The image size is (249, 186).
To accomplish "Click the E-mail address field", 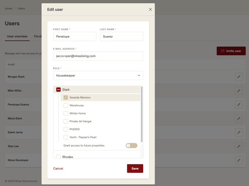I will [x=98, y=56].
